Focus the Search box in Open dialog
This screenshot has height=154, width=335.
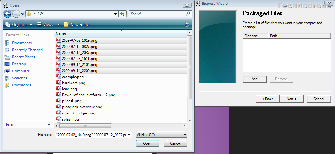(x=160, y=14)
